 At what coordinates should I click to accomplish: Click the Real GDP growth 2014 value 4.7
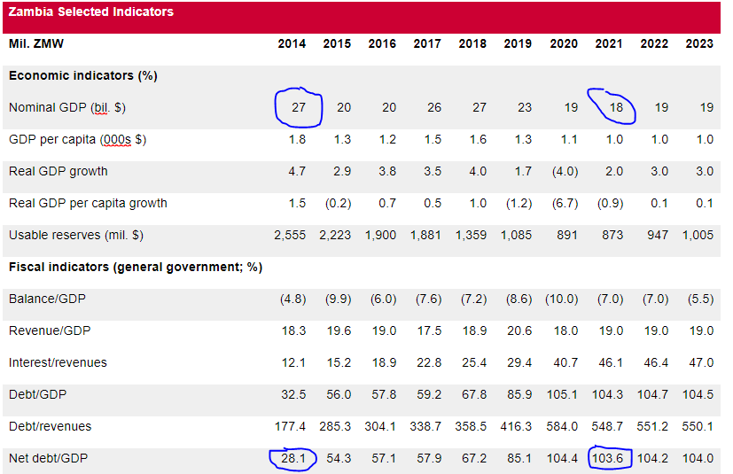(x=297, y=171)
